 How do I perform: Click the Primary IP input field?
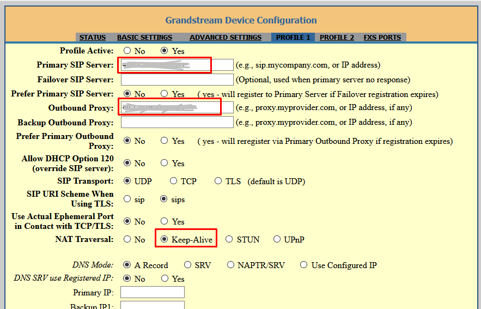coord(152,293)
